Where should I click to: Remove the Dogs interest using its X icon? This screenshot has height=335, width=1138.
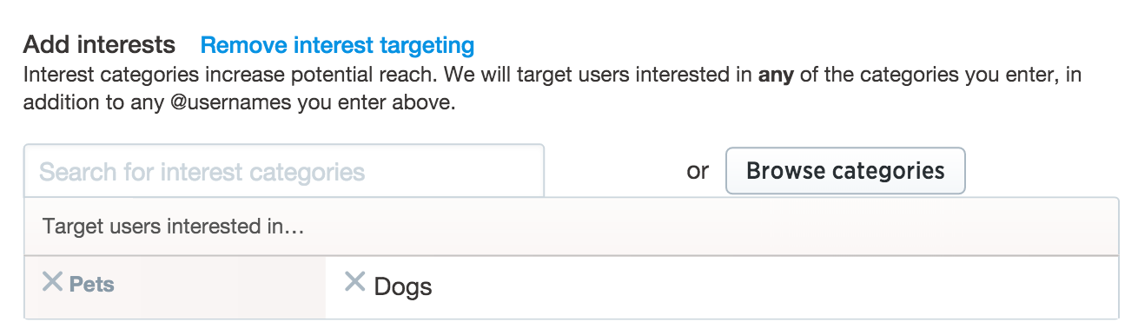tap(354, 281)
